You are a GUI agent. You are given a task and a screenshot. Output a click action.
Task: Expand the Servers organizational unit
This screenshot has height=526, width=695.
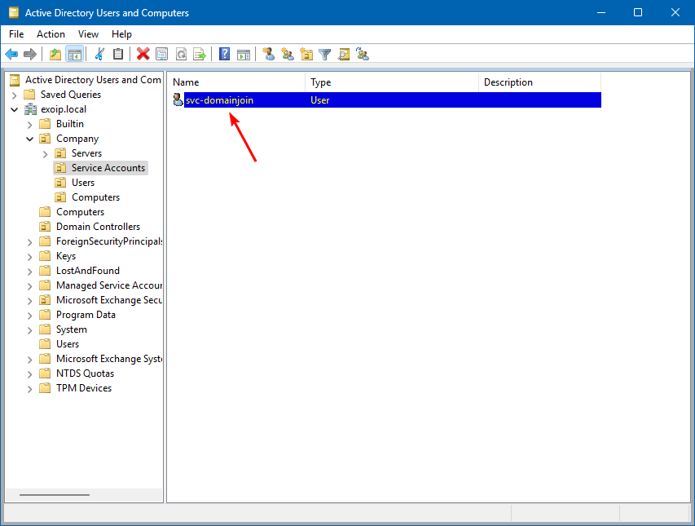(45, 154)
